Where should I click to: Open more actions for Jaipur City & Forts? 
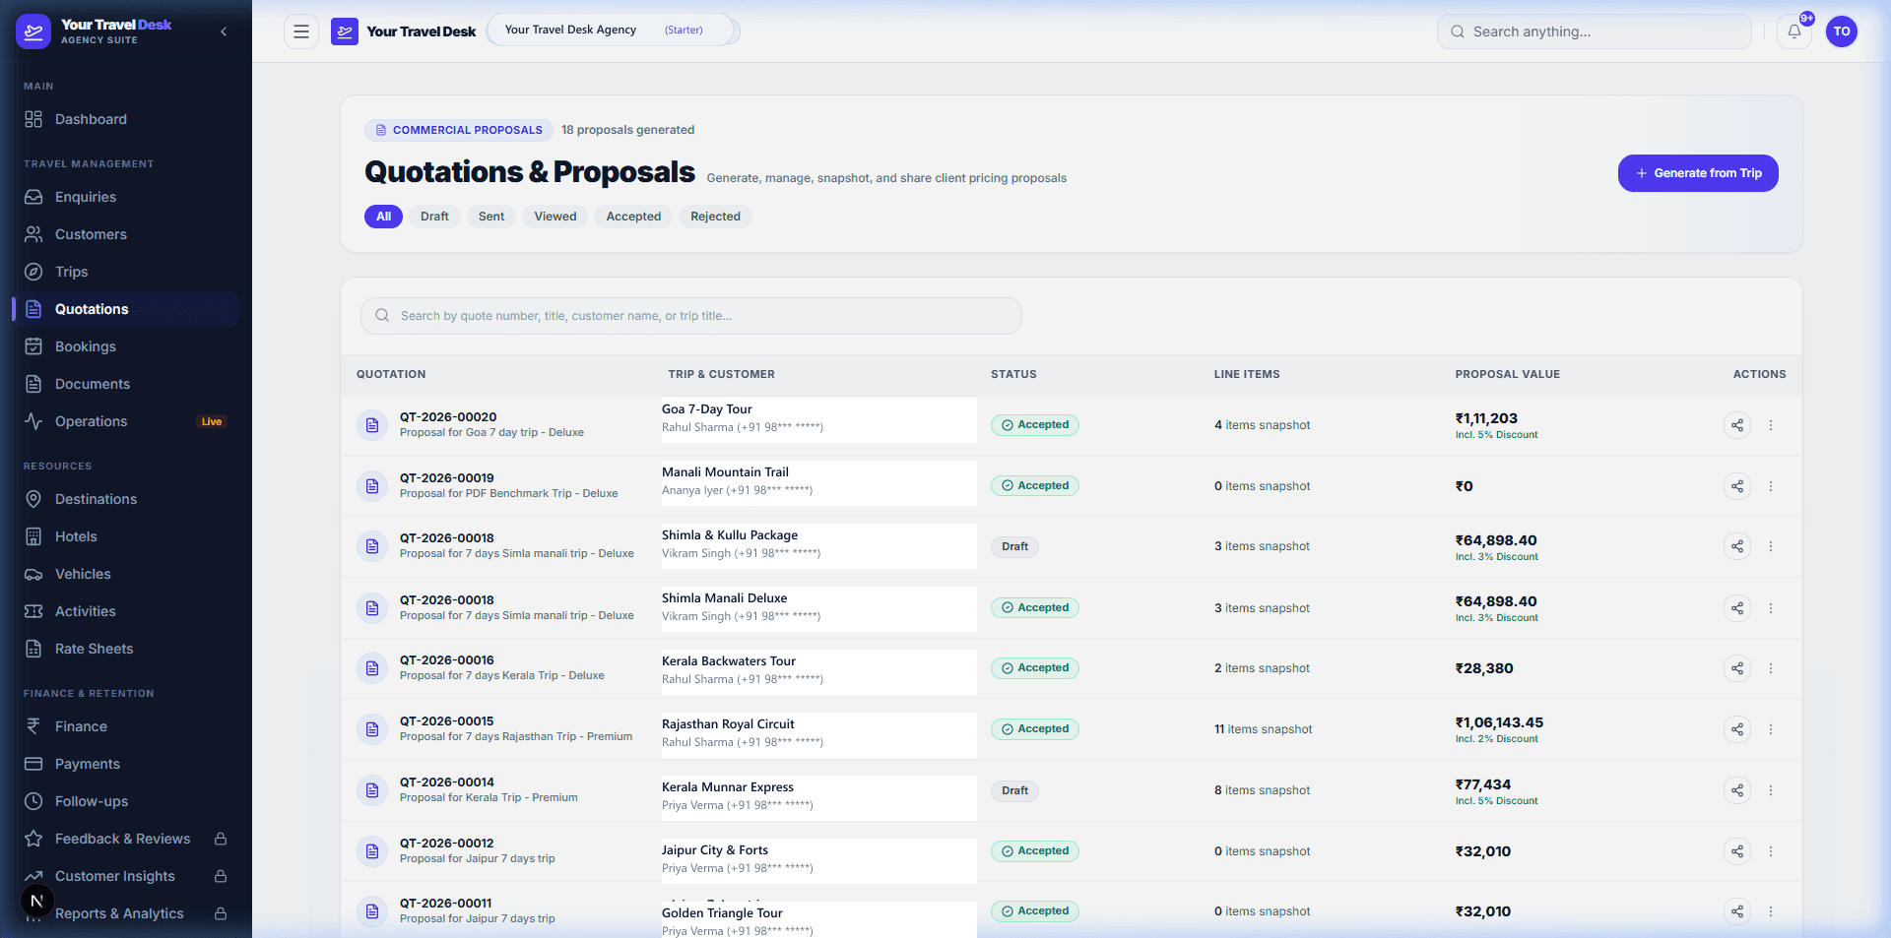coord(1771,851)
